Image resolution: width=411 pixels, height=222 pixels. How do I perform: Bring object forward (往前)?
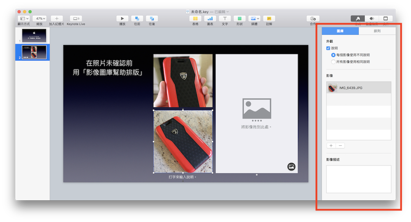137,18
